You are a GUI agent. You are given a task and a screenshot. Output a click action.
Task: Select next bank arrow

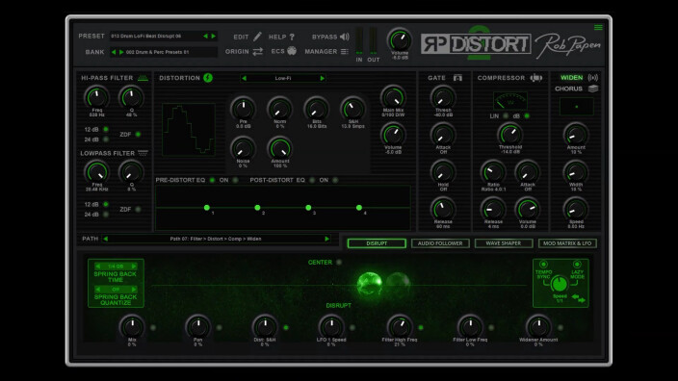pyautogui.click(x=121, y=52)
